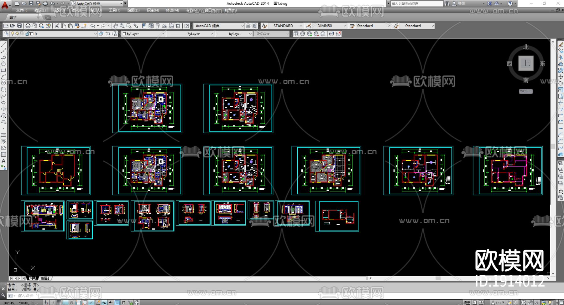
Task: Click the Plot (print) icon in standard toolbar
Action: (28, 26)
